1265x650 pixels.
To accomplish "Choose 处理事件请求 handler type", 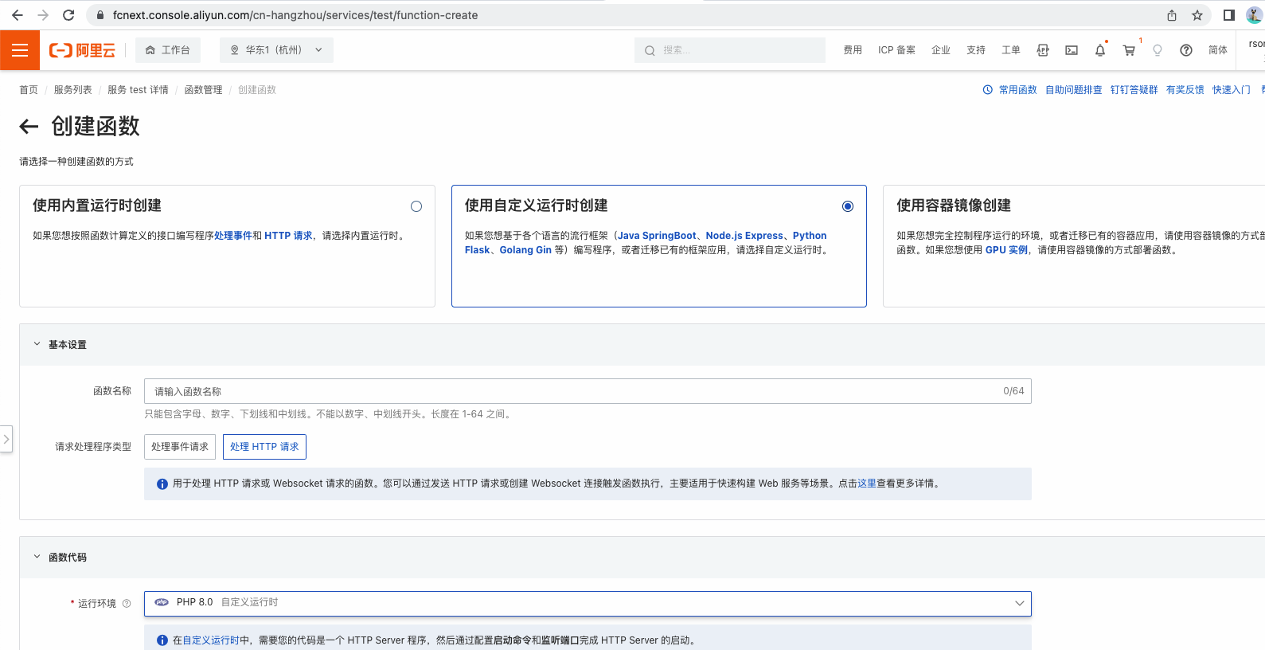I will click(x=180, y=447).
